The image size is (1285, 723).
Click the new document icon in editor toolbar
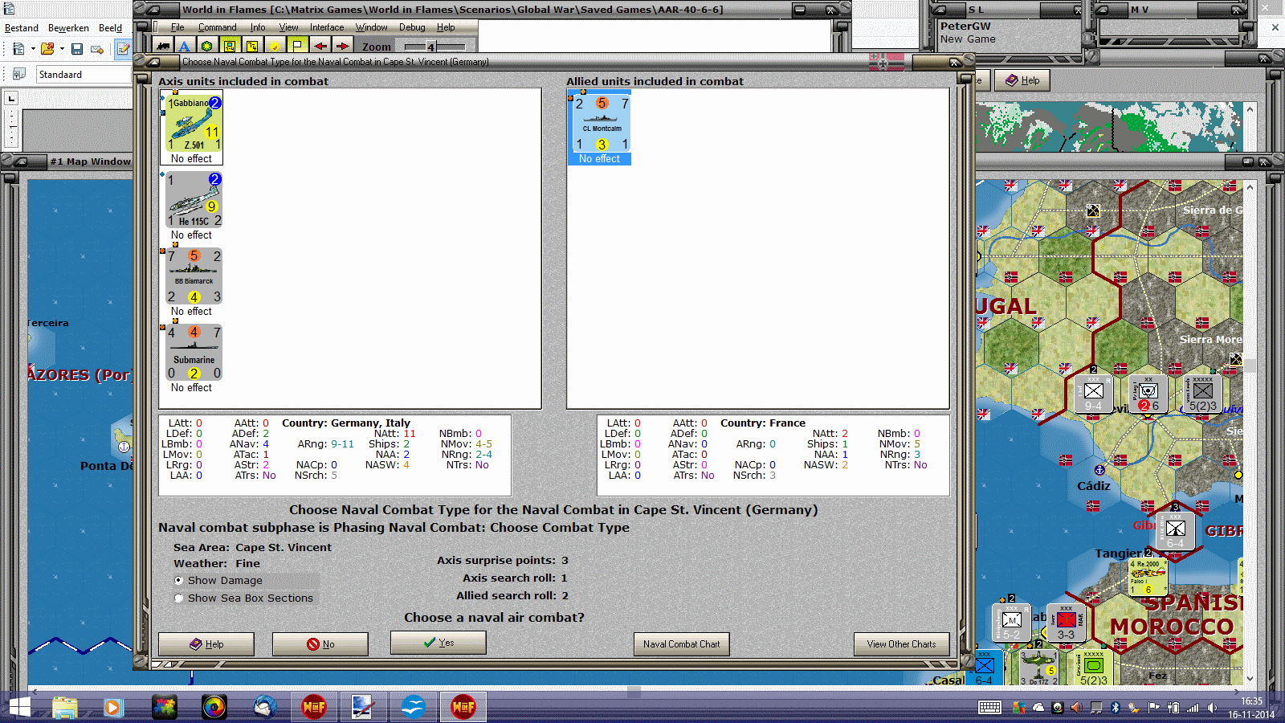coord(18,49)
